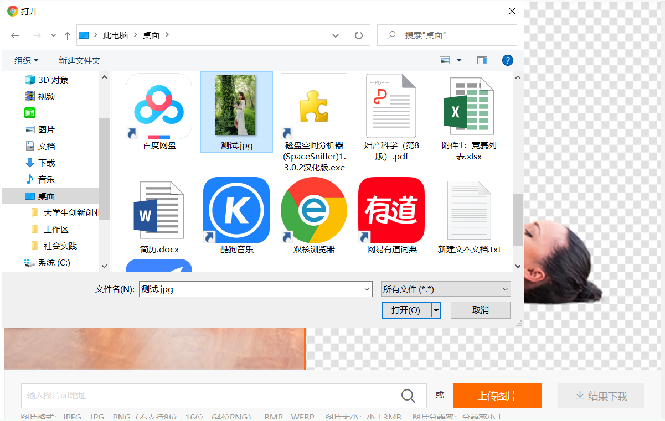The height and width of the screenshot is (421, 665).
Task: Click file list scroll up arrow
Action: coord(518,77)
